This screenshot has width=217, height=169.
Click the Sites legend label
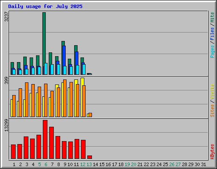point(212,111)
